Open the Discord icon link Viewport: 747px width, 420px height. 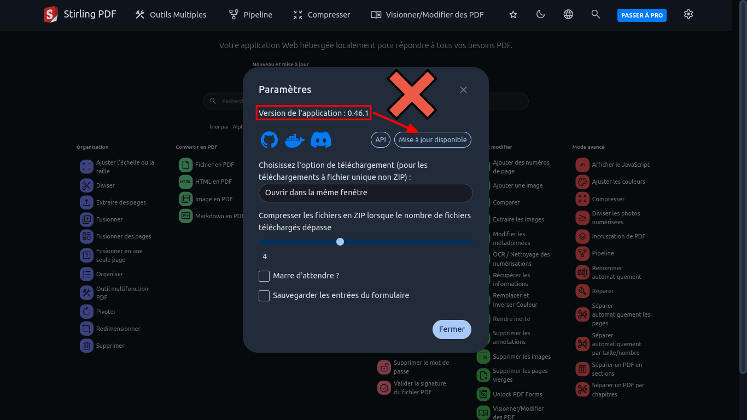point(321,140)
